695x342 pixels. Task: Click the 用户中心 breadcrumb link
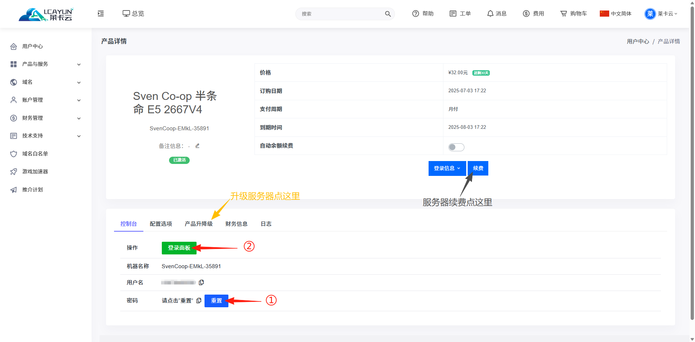click(638, 41)
